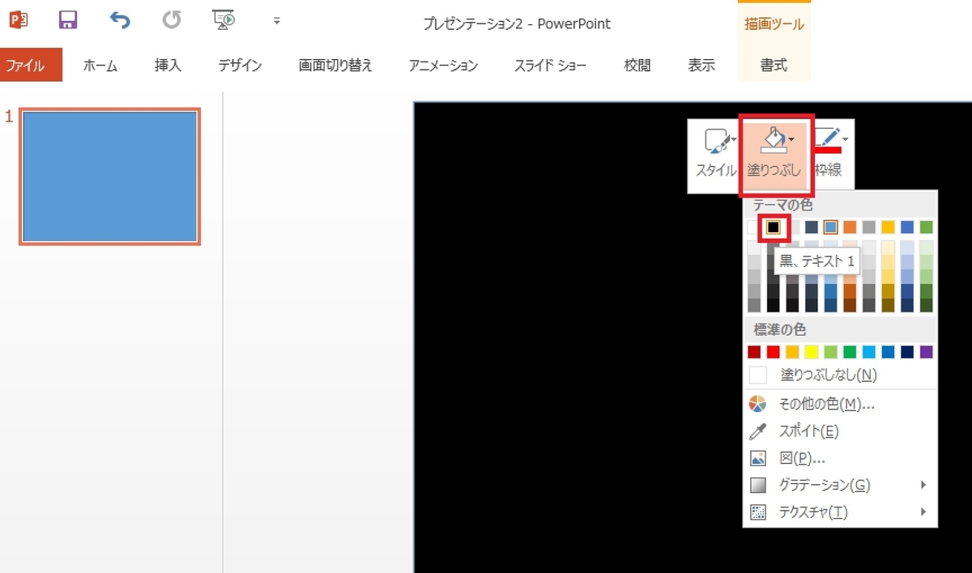Choose the dark navy standard color

(907, 352)
